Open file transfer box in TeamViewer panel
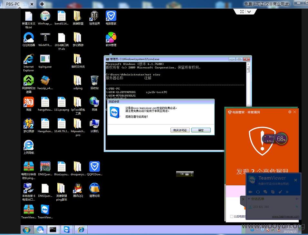Screen dimensions: 308x235 (273, 192)
